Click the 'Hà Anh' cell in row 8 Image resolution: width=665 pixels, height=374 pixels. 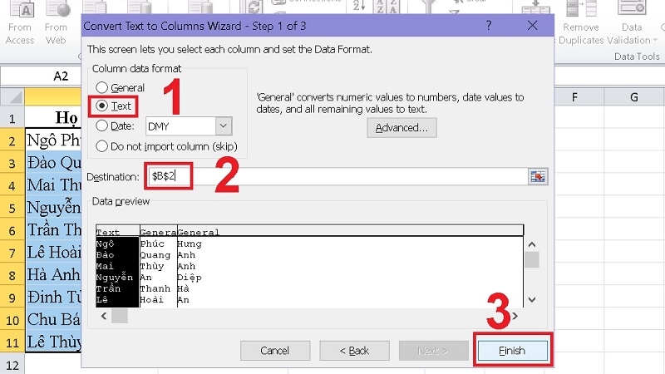(53, 275)
